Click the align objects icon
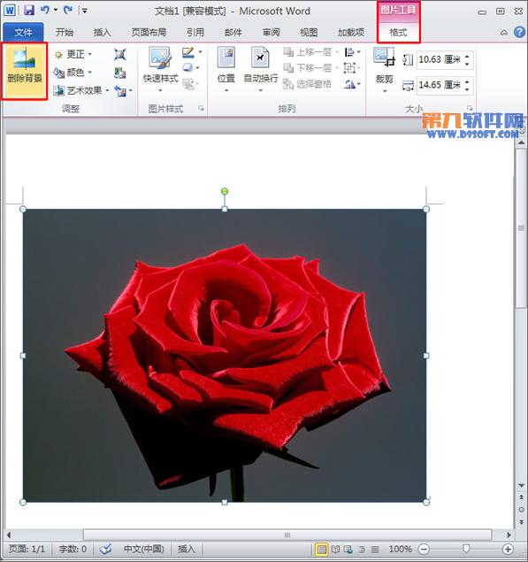The width and height of the screenshot is (528, 562). coord(349,52)
